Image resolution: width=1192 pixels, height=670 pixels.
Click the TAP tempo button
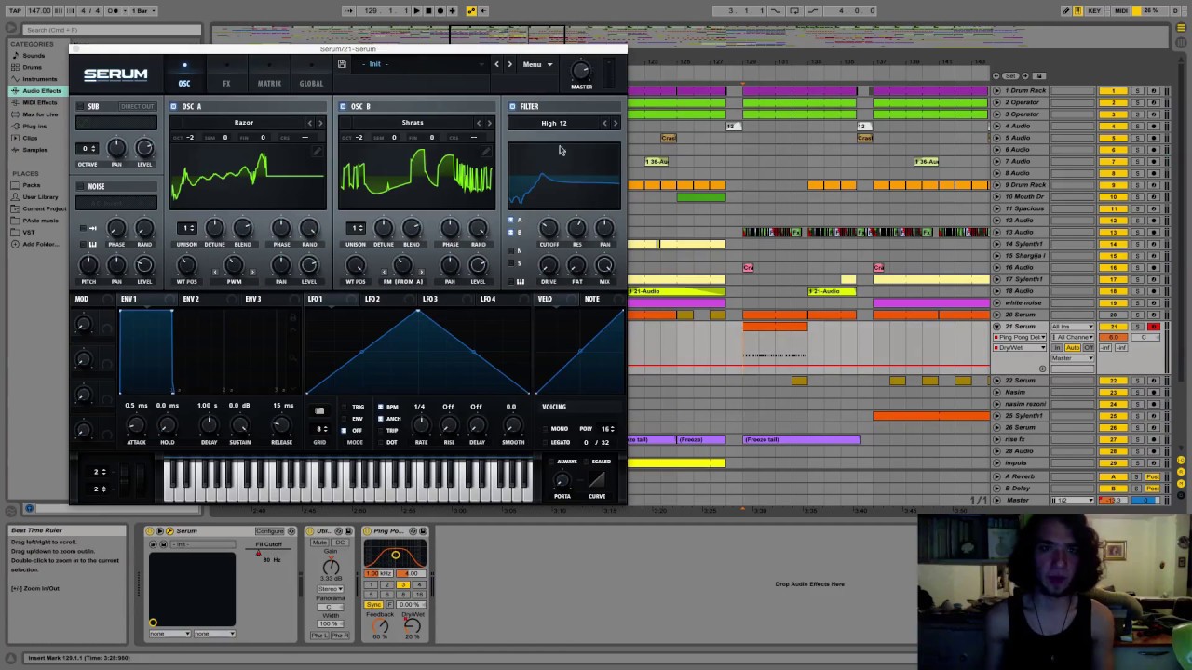pyautogui.click(x=15, y=10)
